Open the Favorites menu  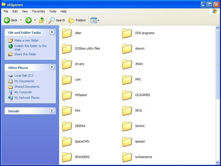pyautogui.click(x=38, y=11)
